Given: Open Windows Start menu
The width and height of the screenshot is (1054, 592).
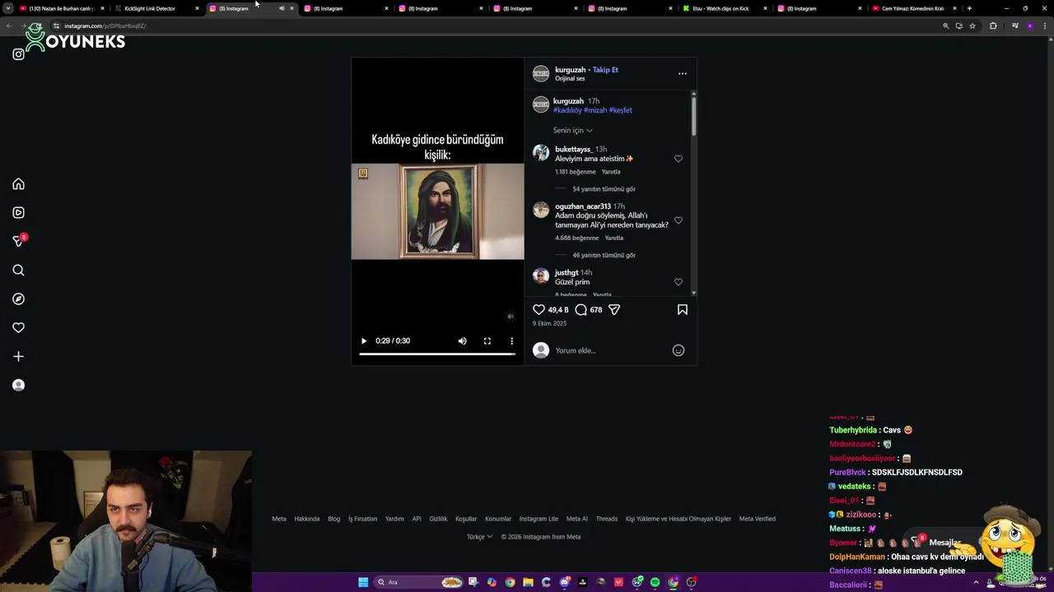Looking at the screenshot, I should coord(363,582).
